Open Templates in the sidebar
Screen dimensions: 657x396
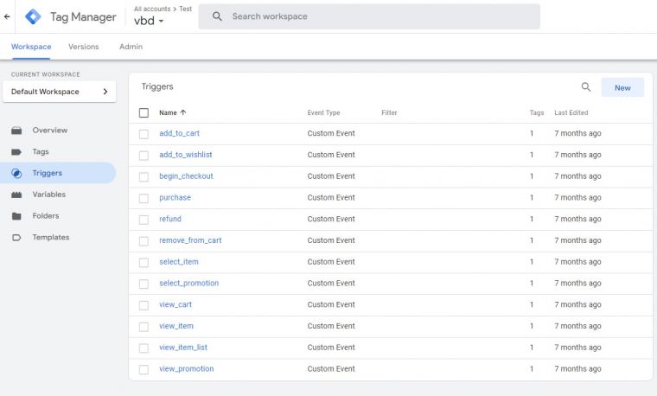pyautogui.click(x=51, y=237)
